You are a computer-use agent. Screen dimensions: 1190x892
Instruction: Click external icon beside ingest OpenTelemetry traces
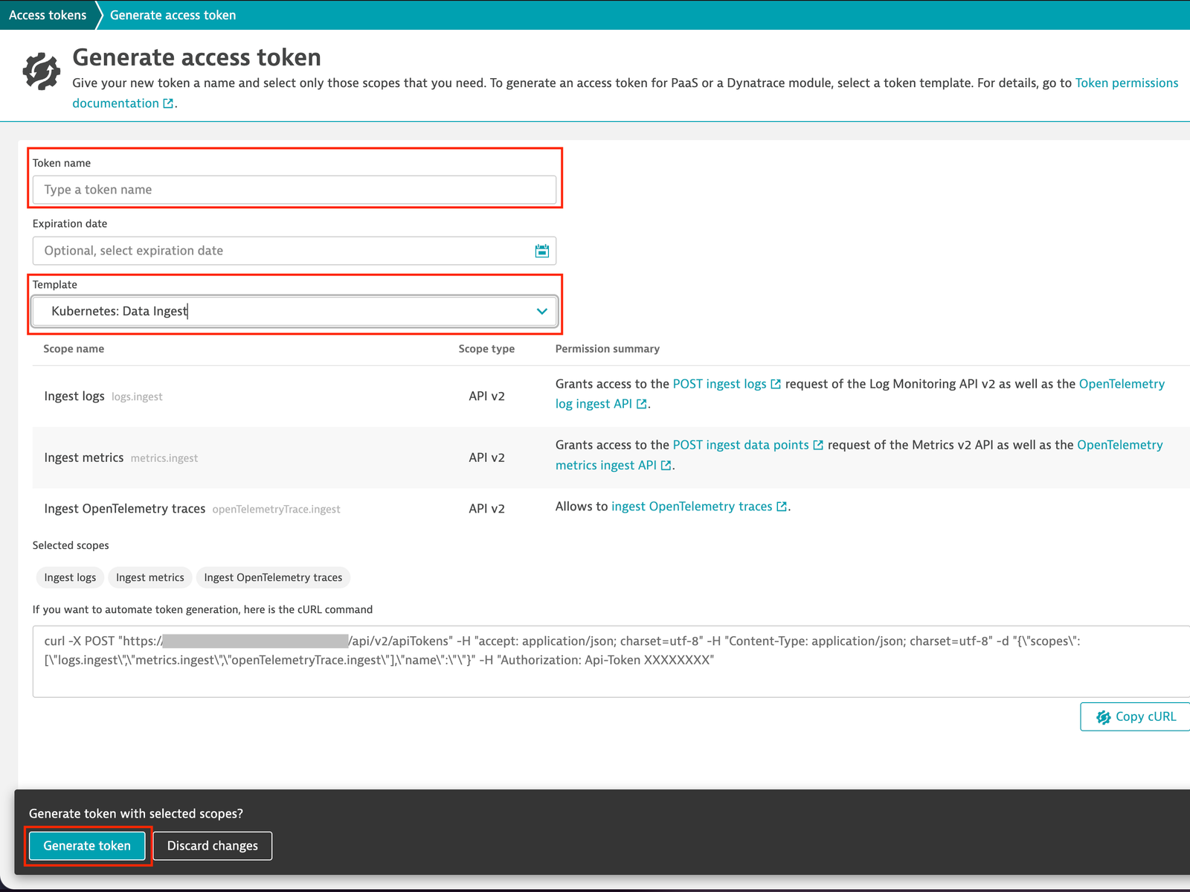coord(782,507)
